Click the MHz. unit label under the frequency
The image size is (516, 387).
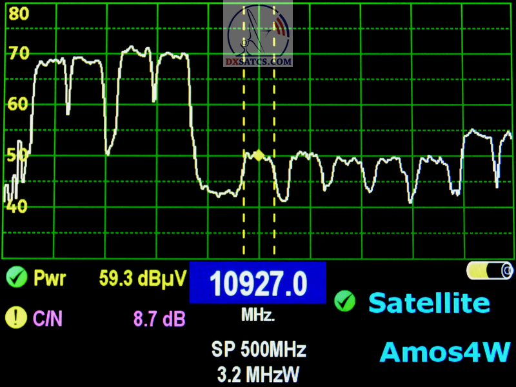coord(258,316)
